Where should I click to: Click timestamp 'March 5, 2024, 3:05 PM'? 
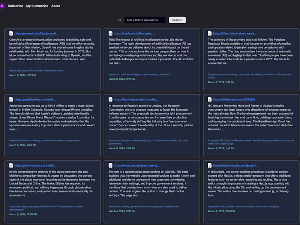point(23,145)
